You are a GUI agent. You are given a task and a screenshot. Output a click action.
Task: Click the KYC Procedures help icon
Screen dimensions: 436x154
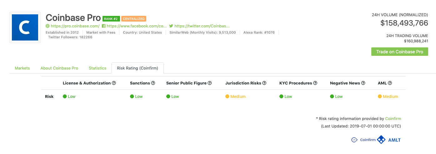point(315,83)
